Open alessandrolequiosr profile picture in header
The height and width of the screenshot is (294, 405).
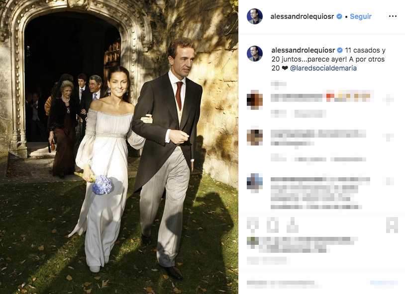point(255,16)
